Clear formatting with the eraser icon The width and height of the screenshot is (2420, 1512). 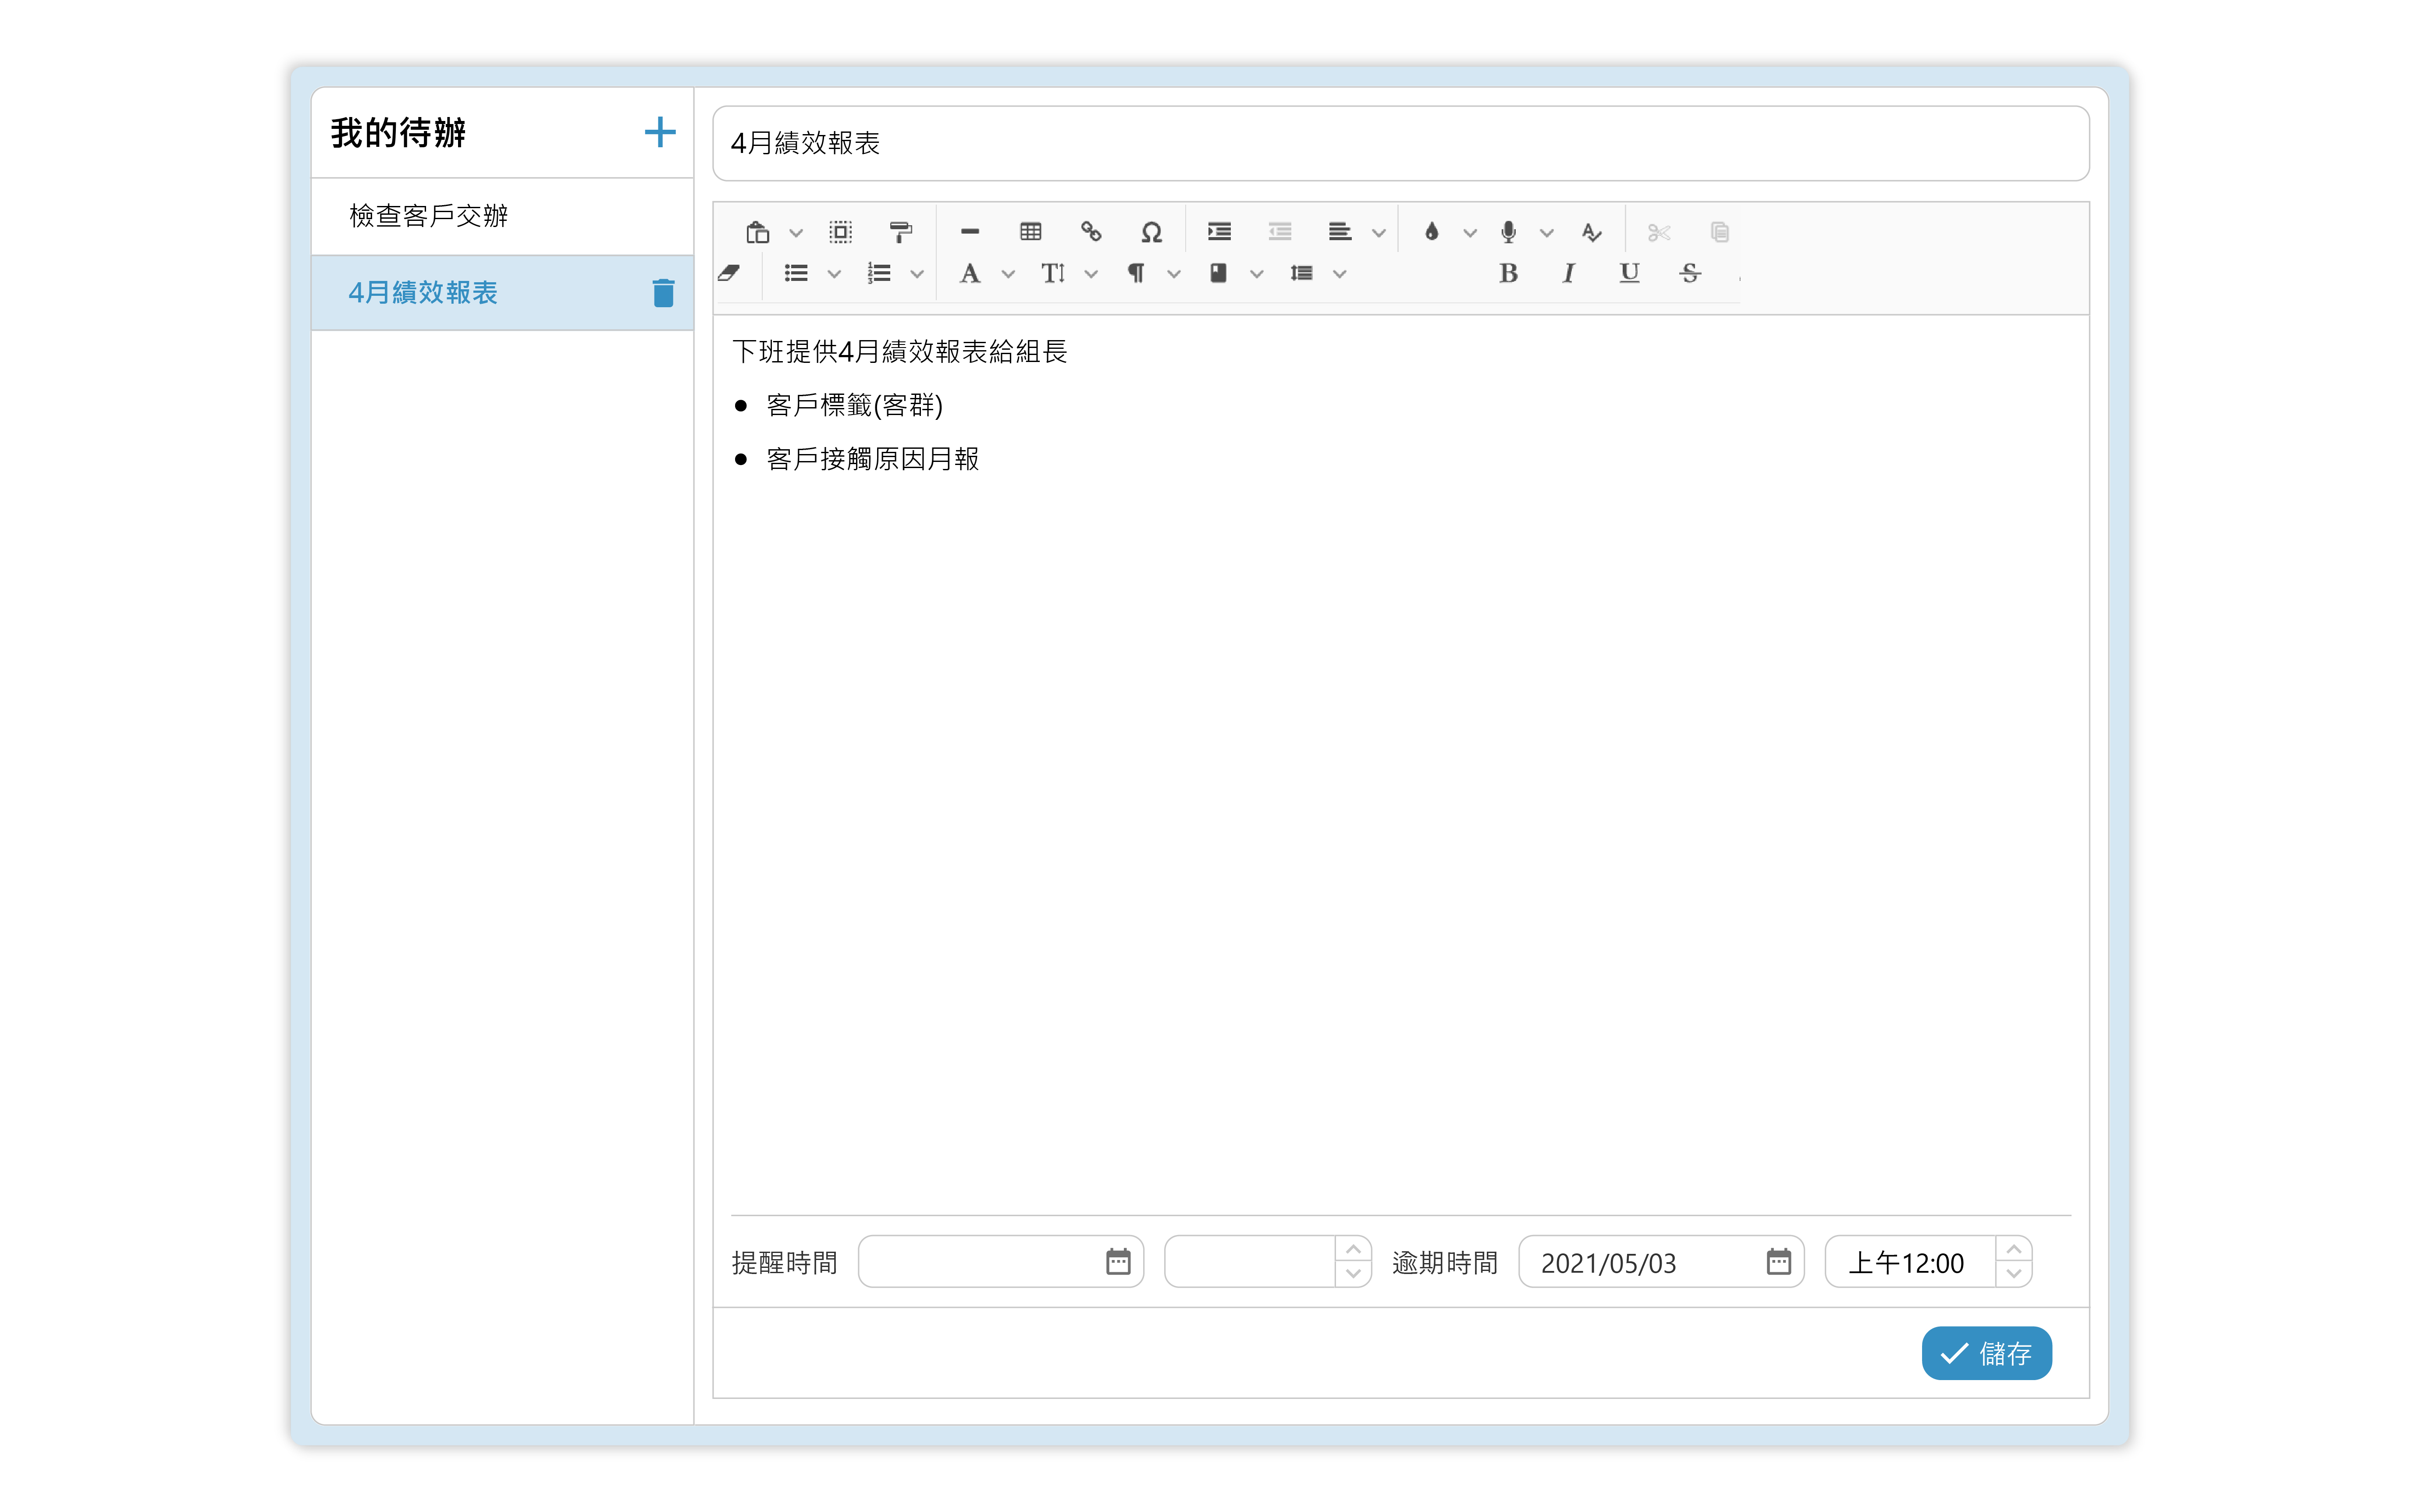pos(729,273)
